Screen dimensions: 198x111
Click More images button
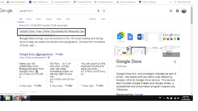[171, 55]
